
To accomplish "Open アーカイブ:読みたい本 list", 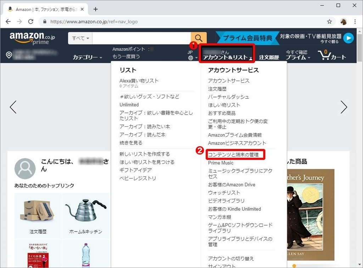I will click(x=145, y=126).
